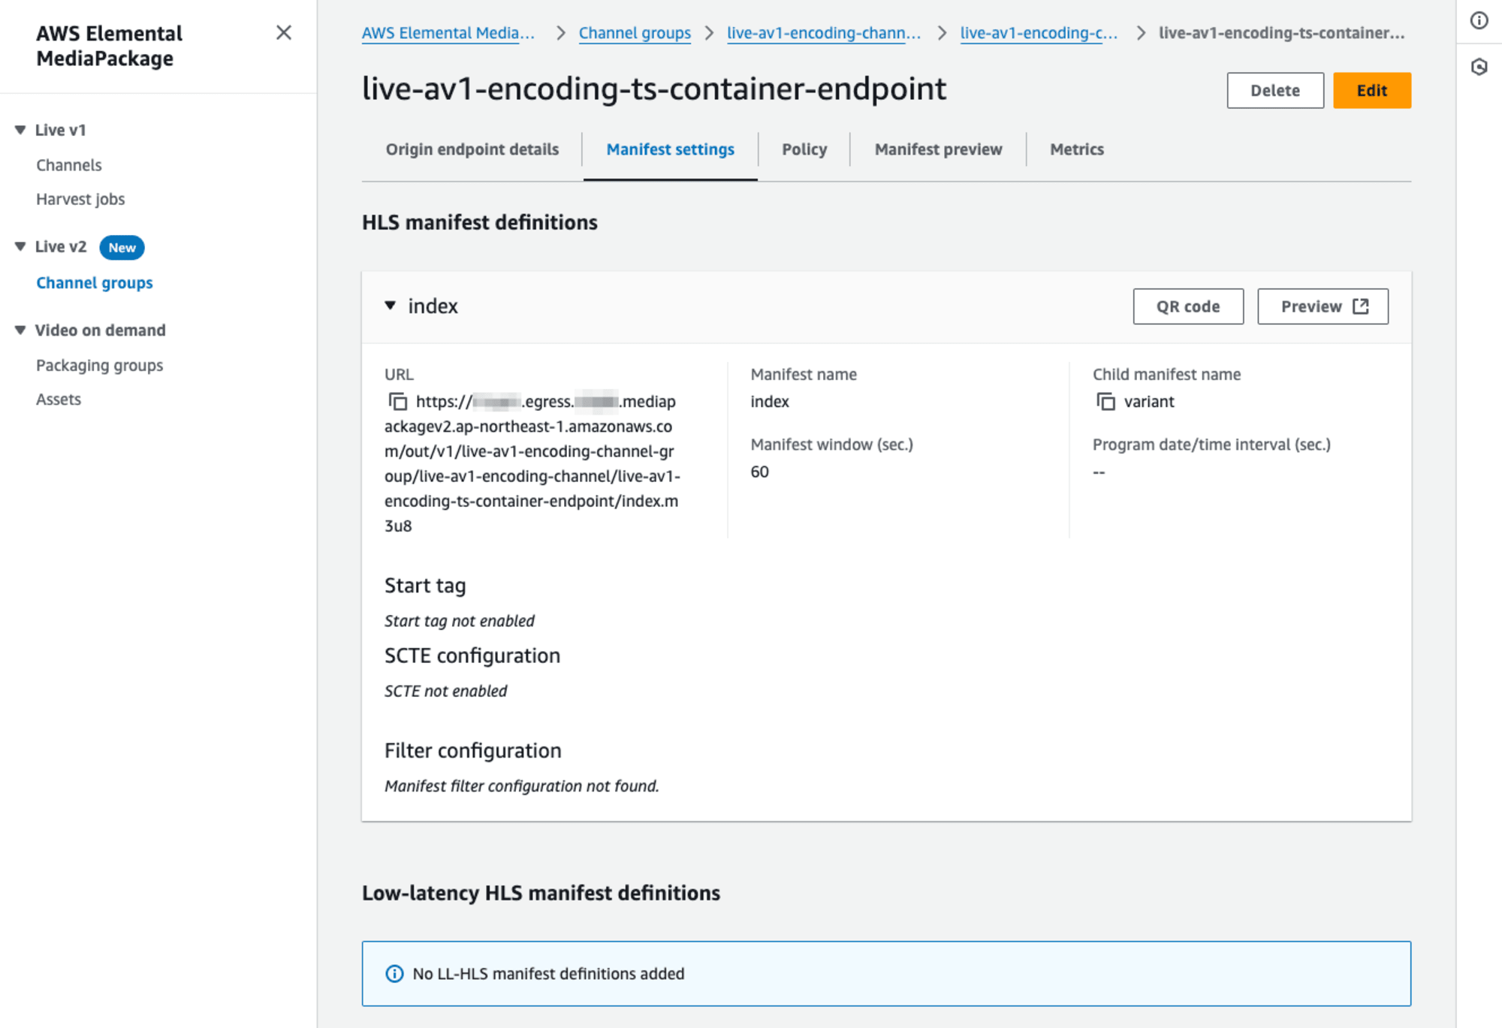The image size is (1502, 1028).
Task: Select the Manifest settings tab
Action: click(x=670, y=149)
